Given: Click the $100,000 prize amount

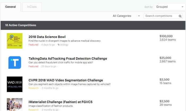Looking at the screenshot, I should pyautogui.click(x=166, y=36).
